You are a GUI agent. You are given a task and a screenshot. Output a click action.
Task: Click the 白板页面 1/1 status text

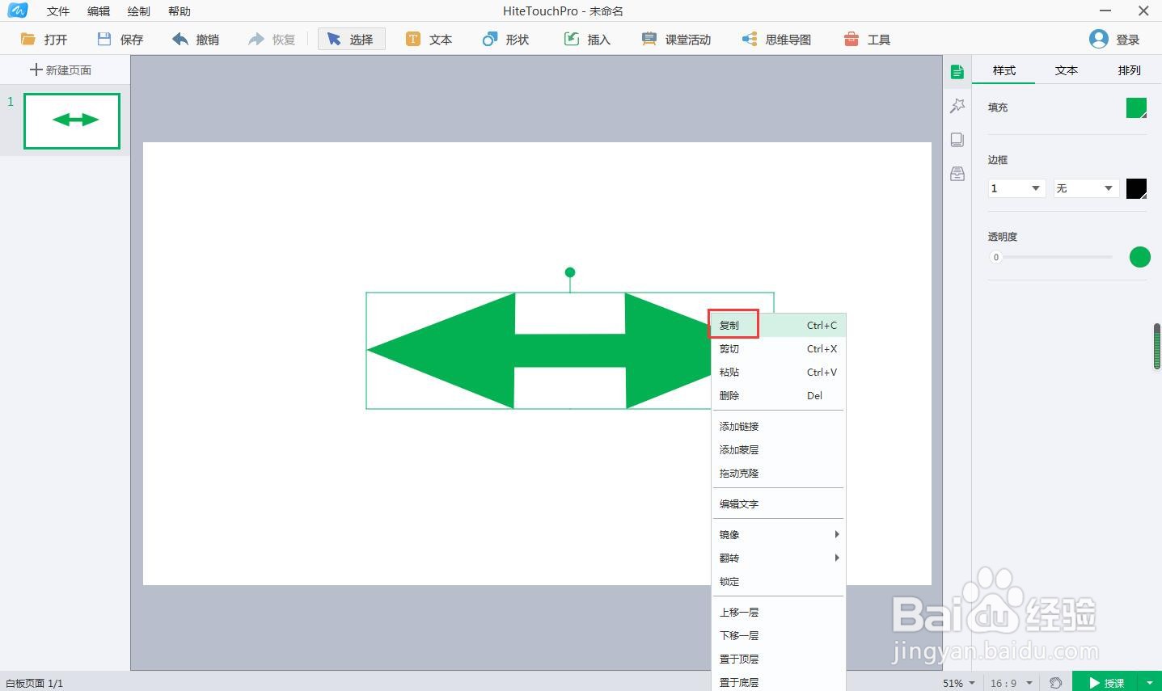[x=35, y=683]
